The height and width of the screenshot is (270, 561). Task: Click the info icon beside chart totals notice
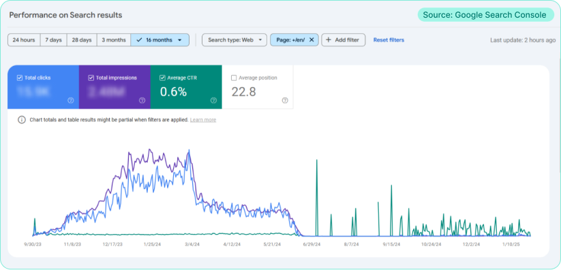tap(21, 120)
